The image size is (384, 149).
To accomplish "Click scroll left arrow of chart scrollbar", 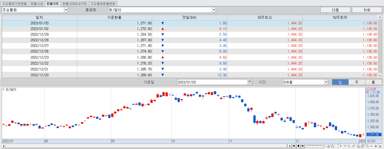I will (3, 146).
